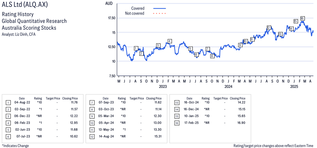
Task: Click the boxed 3 in the rating table
Action: (8, 116)
